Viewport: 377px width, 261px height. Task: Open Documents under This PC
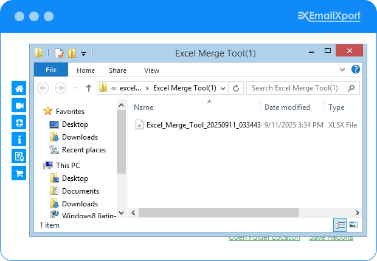coord(80,191)
